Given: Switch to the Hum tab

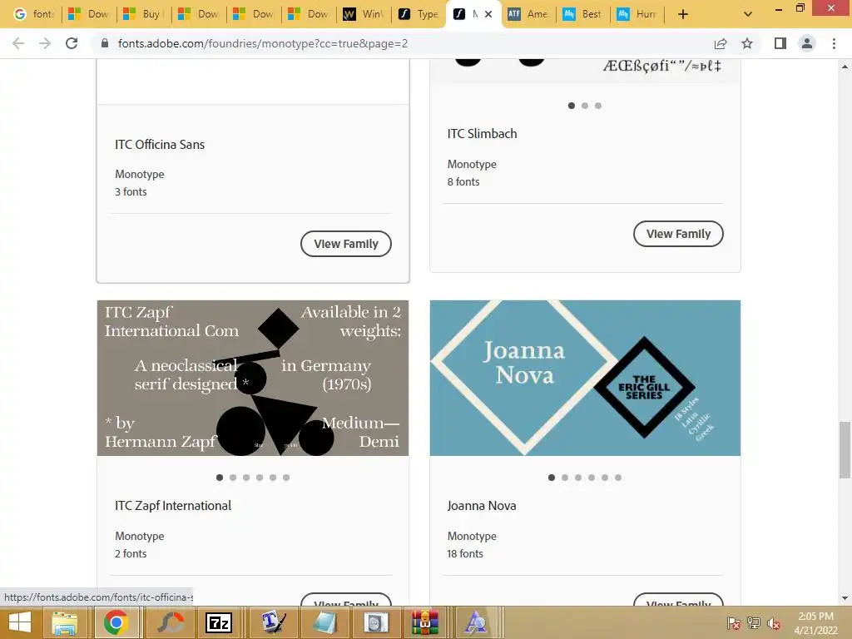Looking at the screenshot, I should [x=638, y=14].
